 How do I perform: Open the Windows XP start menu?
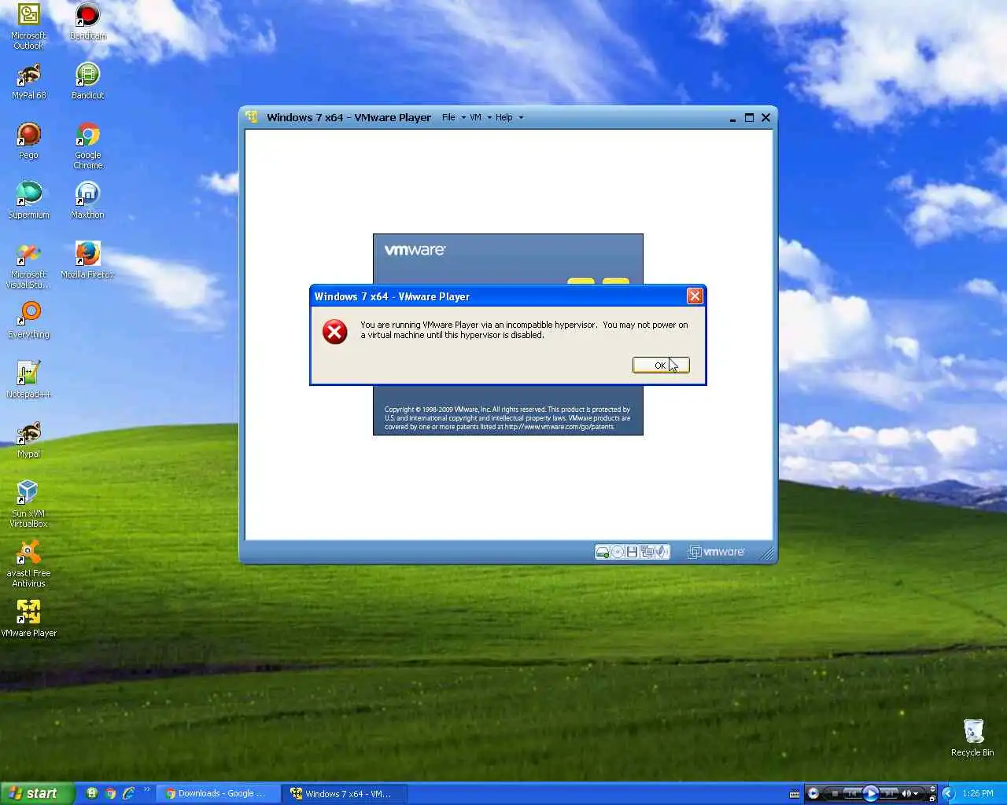37,793
